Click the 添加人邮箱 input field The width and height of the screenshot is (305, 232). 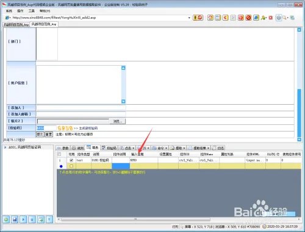click(81, 114)
